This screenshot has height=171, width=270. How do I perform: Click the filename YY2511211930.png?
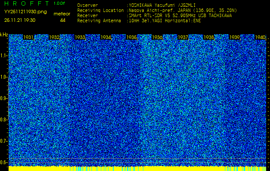coord(25,12)
